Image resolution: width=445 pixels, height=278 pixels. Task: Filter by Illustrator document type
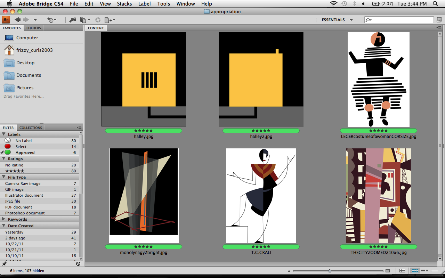tap(39, 195)
